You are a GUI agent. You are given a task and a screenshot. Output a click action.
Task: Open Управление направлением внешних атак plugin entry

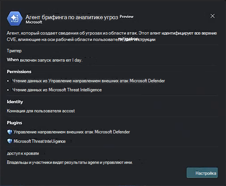pos(72,132)
